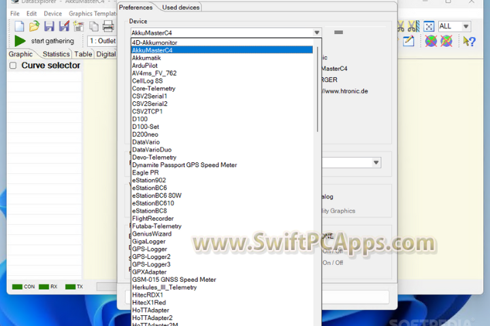490x326 pixels.
Task: Select D200neo device entry
Action: click(222, 134)
